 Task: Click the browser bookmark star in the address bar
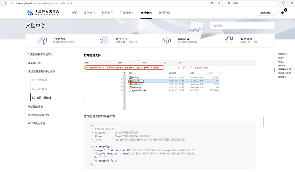click(x=219, y=3)
